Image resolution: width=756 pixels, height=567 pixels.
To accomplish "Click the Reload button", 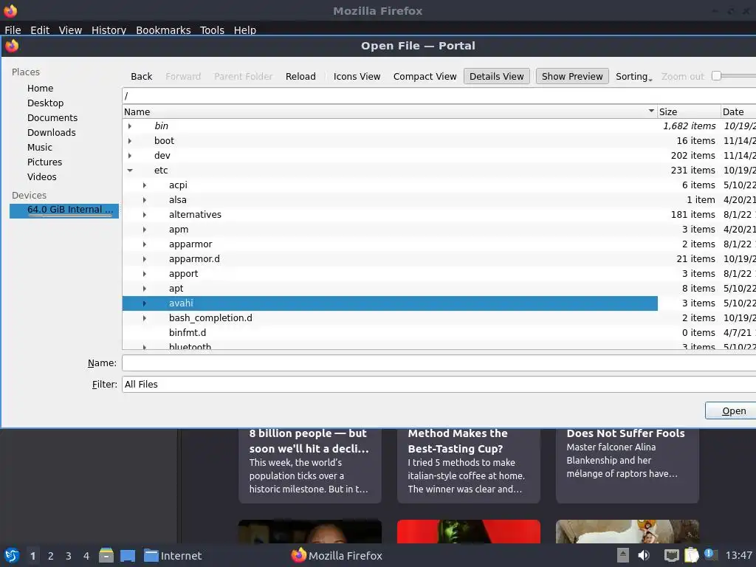I will click(300, 76).
